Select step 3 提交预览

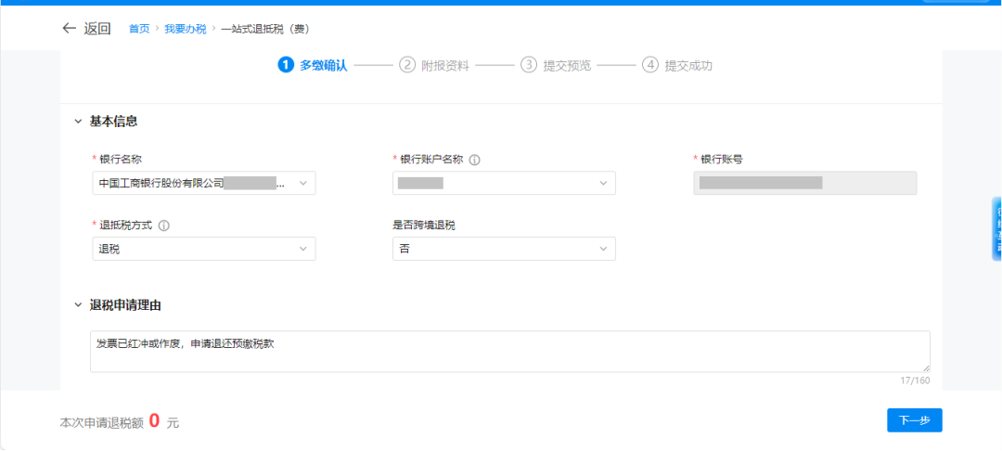pyautogui.click(x=556, y=65)
